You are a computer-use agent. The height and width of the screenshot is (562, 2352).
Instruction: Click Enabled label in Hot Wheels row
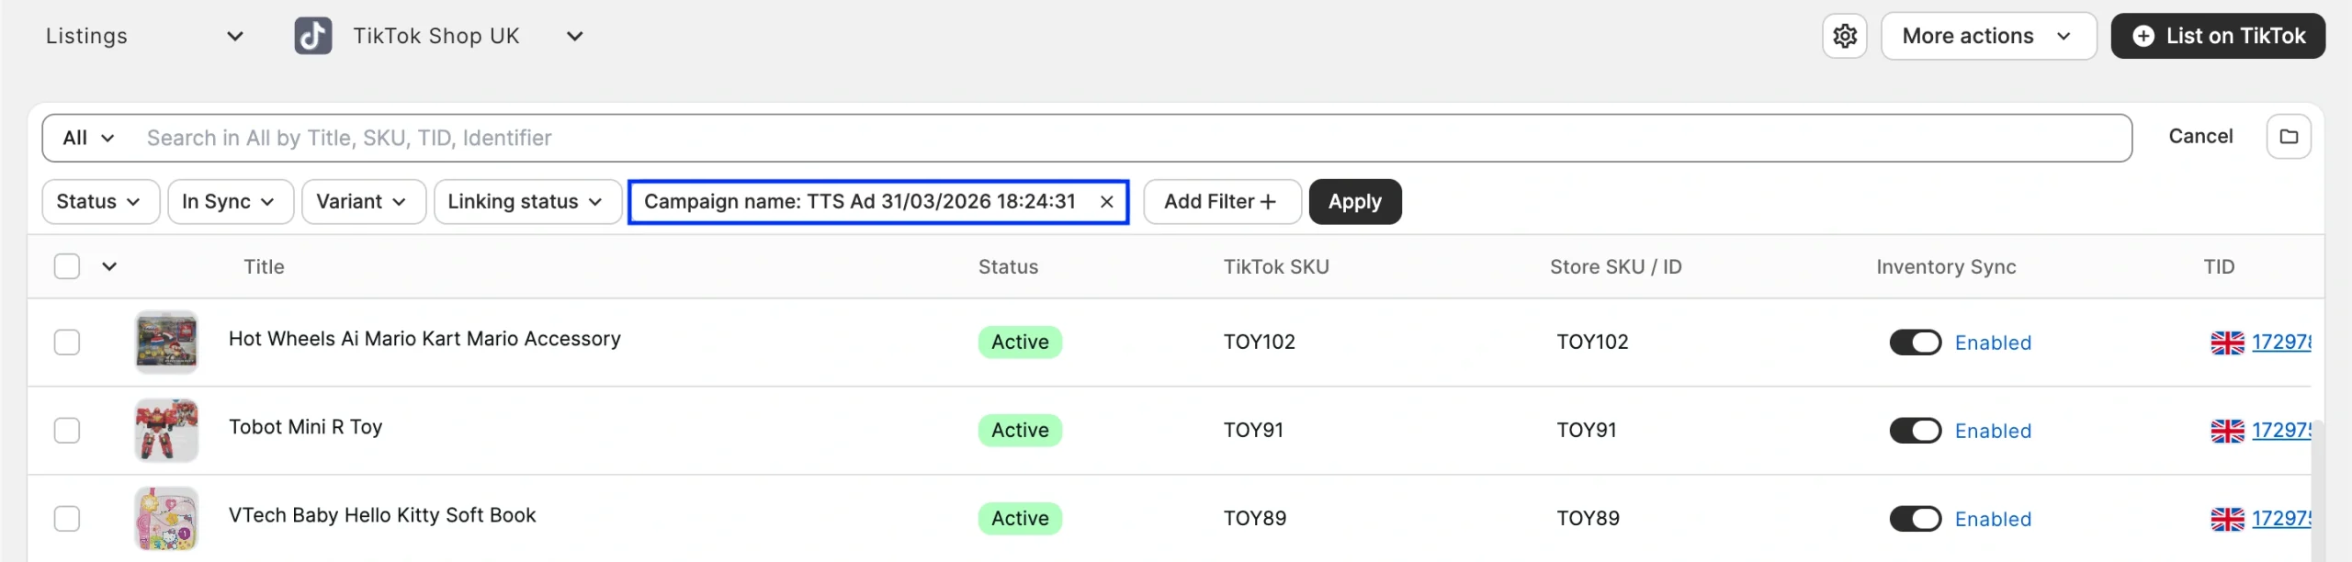coord(1993,343)
